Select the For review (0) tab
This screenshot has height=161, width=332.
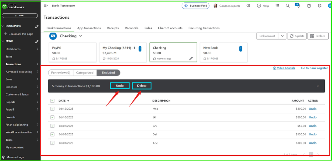tap(61, 73)
